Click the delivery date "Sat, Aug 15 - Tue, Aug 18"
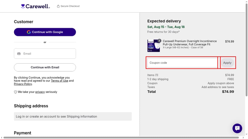248x139 pixels. (166, 27)
